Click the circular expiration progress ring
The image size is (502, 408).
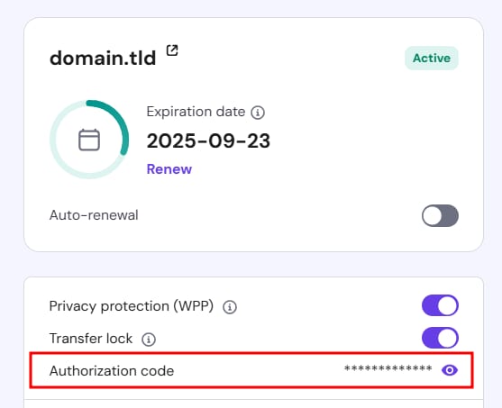(89, 140)
